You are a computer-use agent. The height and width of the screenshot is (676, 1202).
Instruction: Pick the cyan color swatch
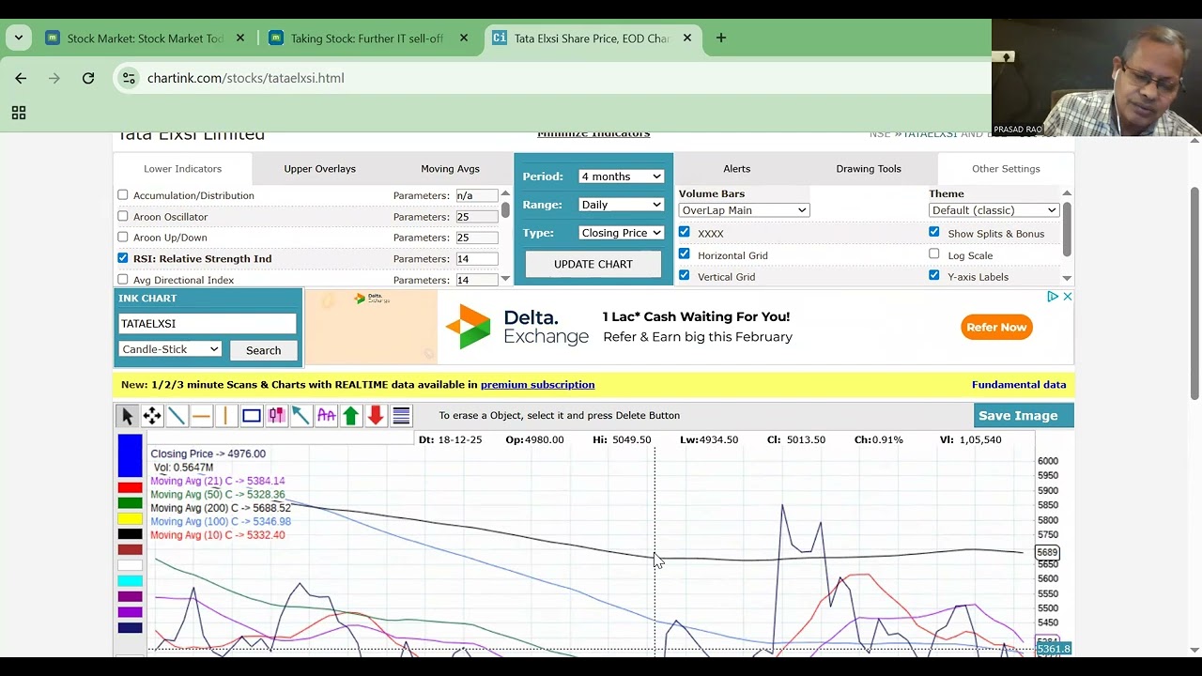click(130, 581)
